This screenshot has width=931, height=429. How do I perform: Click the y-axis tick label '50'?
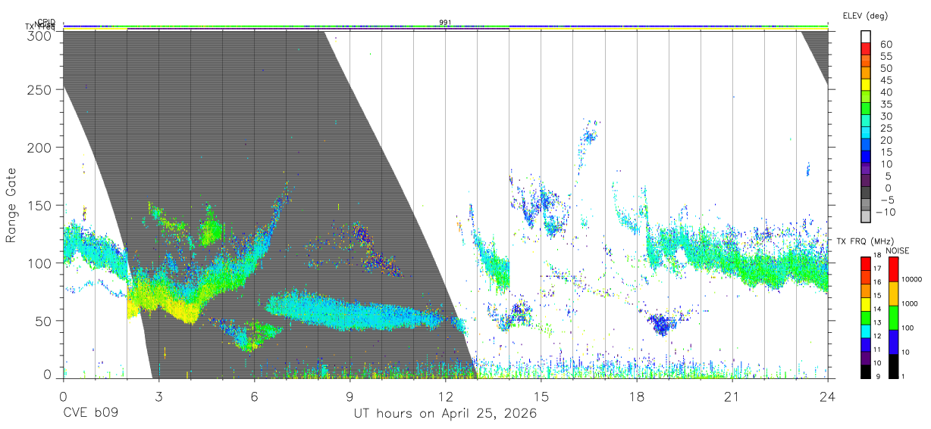[45, 321]
